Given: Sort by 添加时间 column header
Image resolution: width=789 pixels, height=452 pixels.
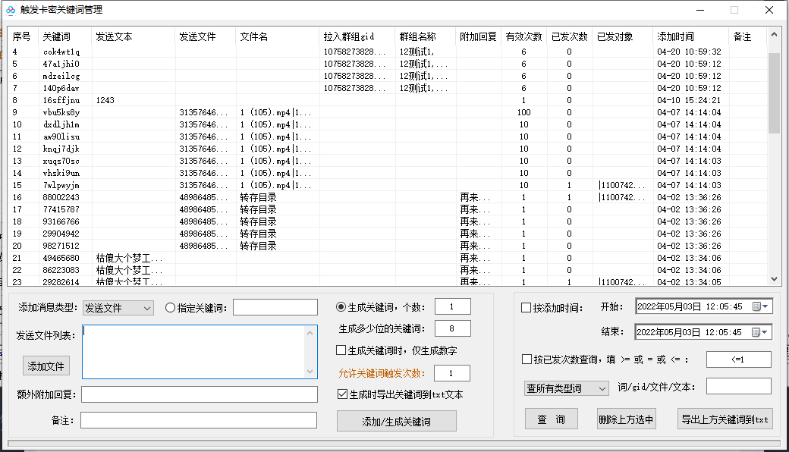Looking at the screenshot, I should (691, 36).
